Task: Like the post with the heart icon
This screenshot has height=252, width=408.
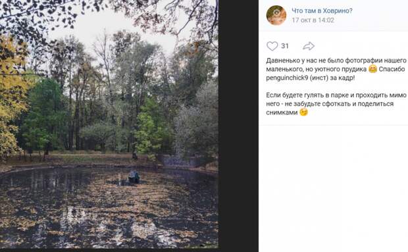Action: click(x=272, y=46)
